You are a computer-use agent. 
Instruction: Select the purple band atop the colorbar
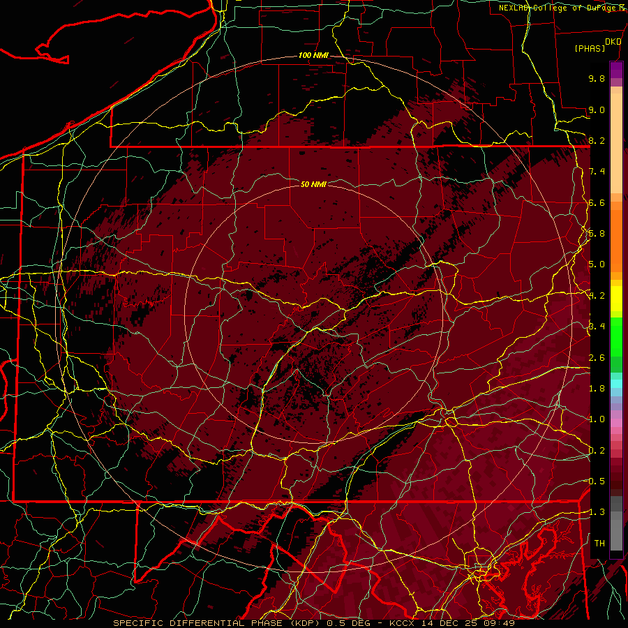[616, 70]
